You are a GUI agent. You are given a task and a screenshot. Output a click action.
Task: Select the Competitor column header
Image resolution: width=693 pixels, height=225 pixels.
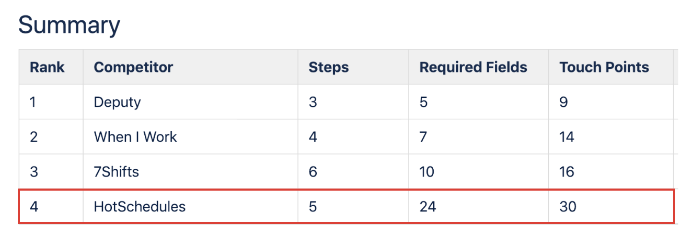coord(133,67)
